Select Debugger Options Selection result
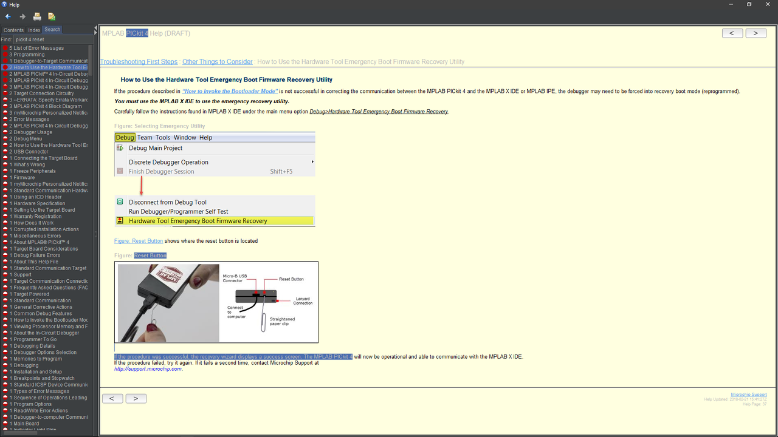The image size is (778, 437). (x=43, y=353)
